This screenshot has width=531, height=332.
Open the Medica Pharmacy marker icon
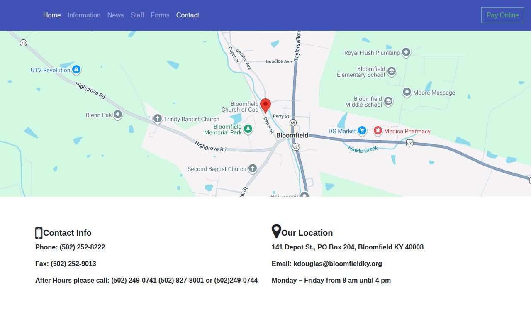tap(378, 131)
